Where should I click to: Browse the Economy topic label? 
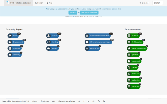point(16,55)
